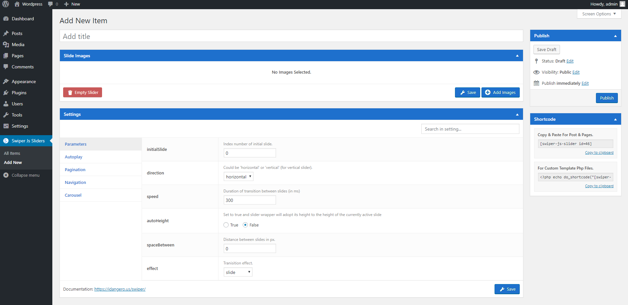
Task: Switch to the Pagination settings tab
Action: (75, 170)
